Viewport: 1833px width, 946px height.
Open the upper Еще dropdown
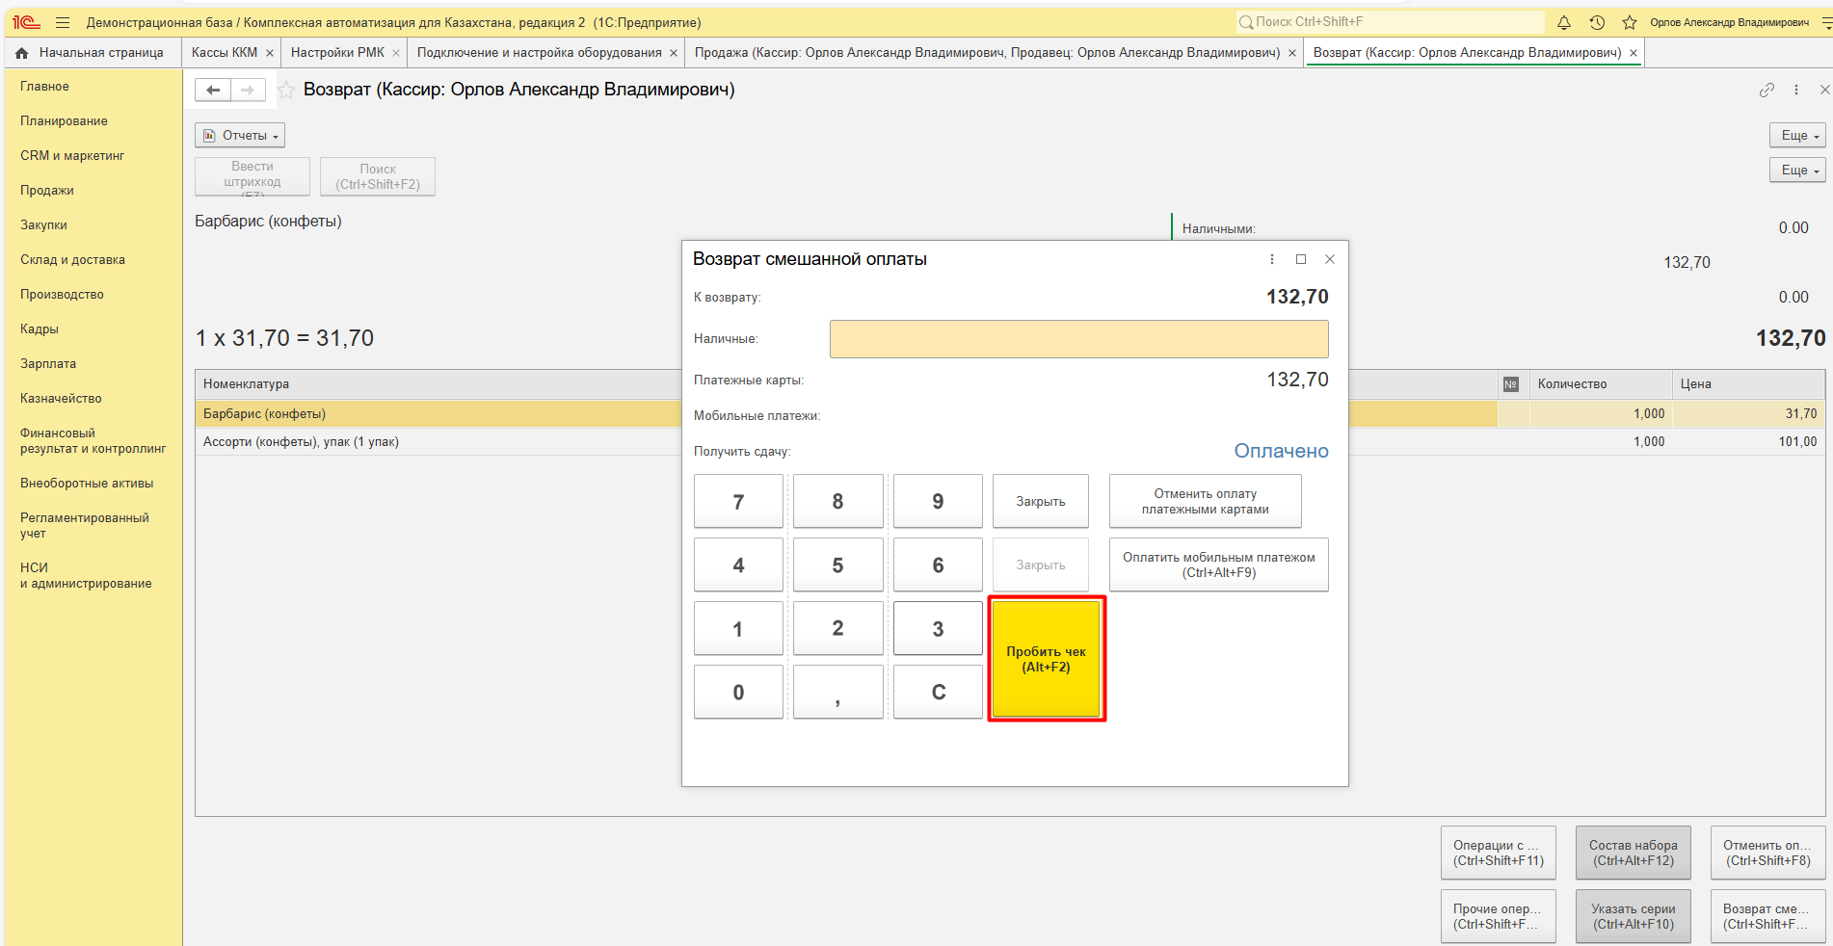pos(1797,136)
